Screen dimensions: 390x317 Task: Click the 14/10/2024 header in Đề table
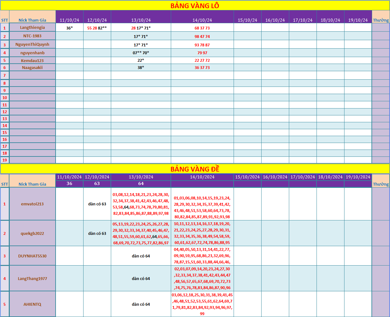pyautogui.click(x=202, y=177)
